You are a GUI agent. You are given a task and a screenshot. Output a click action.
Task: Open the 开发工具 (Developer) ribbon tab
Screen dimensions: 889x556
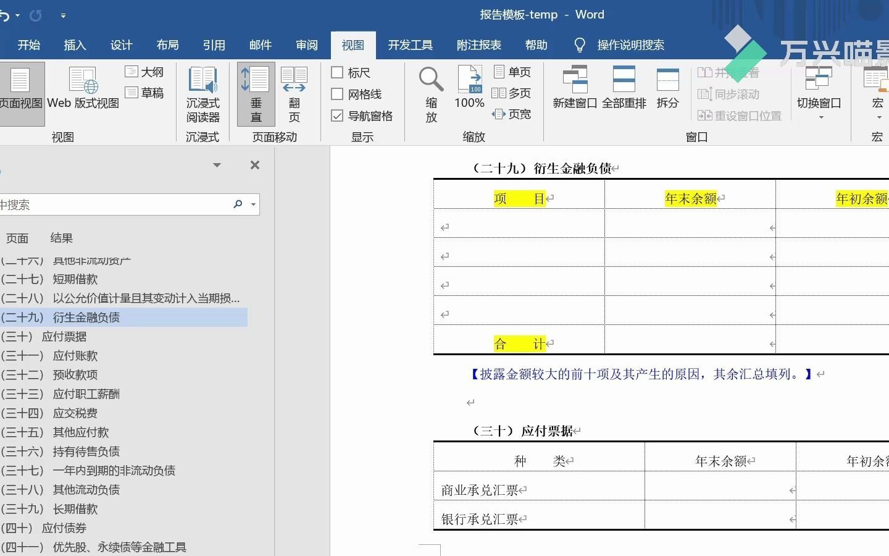410,45
